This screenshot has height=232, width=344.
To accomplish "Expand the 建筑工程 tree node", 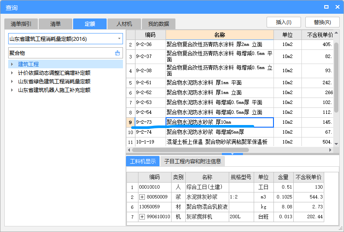I will (12, 64).
